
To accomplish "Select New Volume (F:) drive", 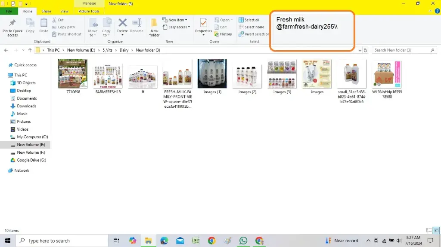I will tap(28, 152).
